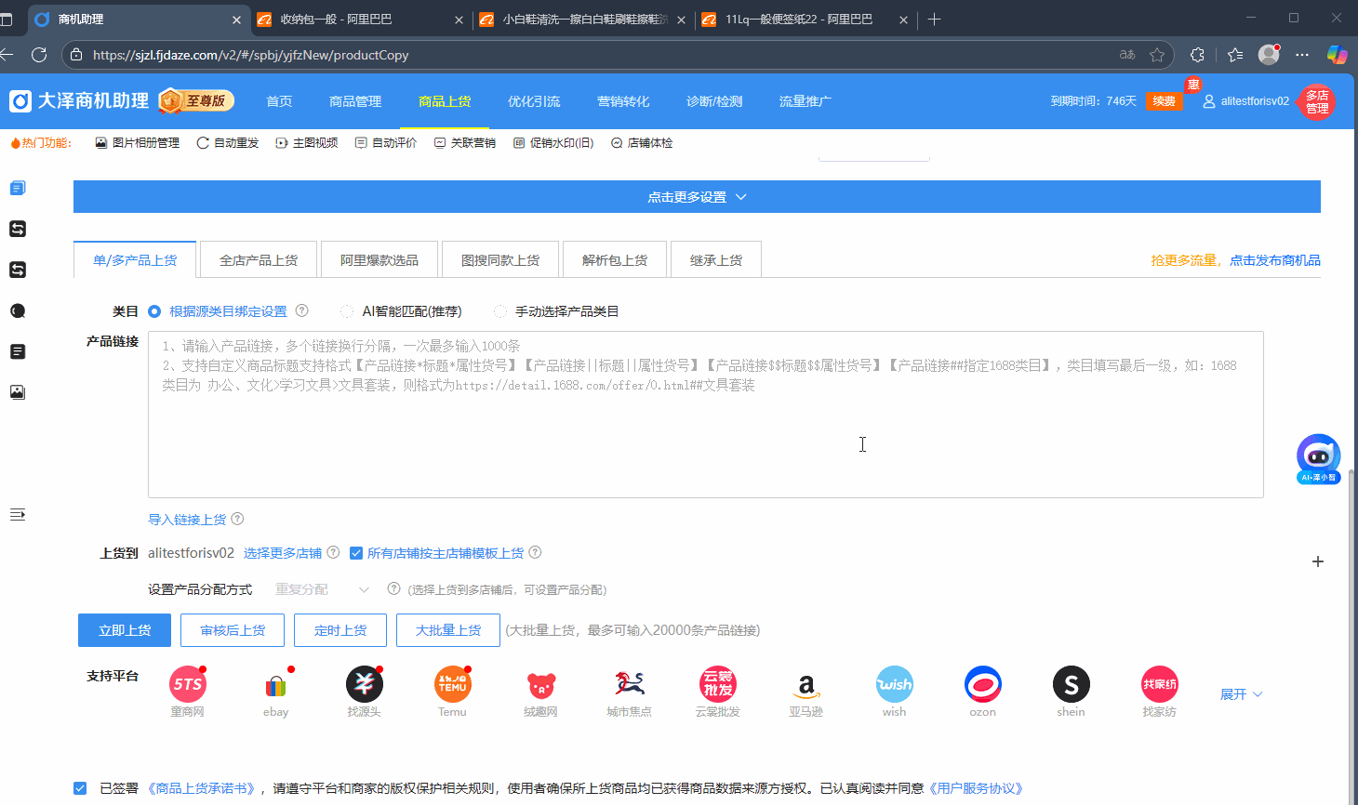
Task: Open 关联营销 shortcut
Action: [x=465, y=143]
